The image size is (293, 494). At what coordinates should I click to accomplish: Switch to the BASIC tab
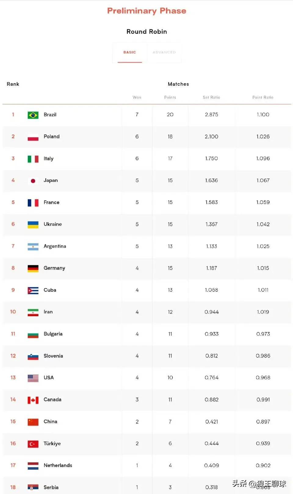[x=130, y=52]
